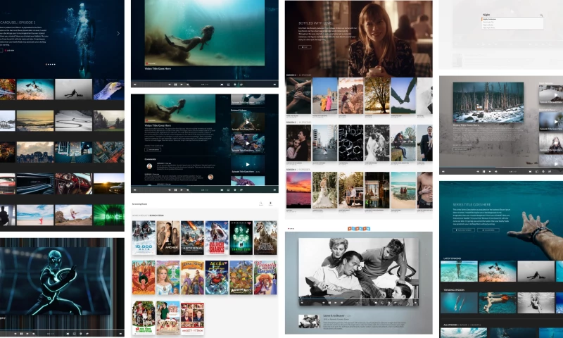Open the green DANCE thumbnail
This screenshot has width=563, height=338.
[x=109, y=215]
